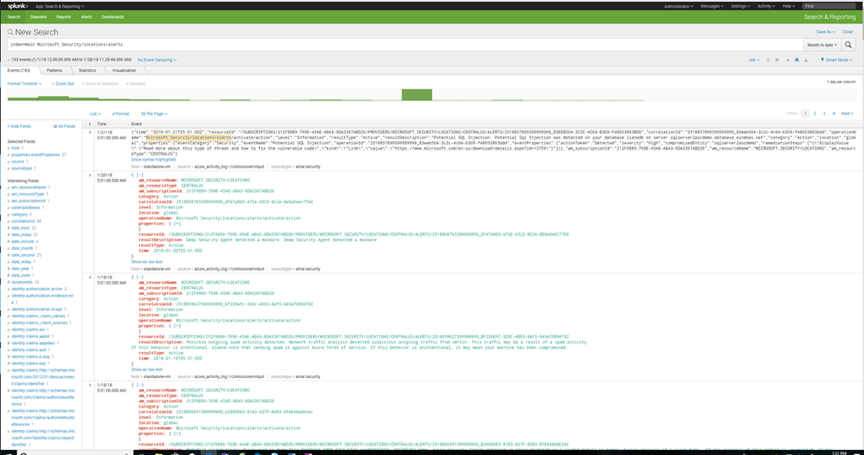Go to the Reports nav item
This screenshot has height=455, width=864.
[63, 17]
